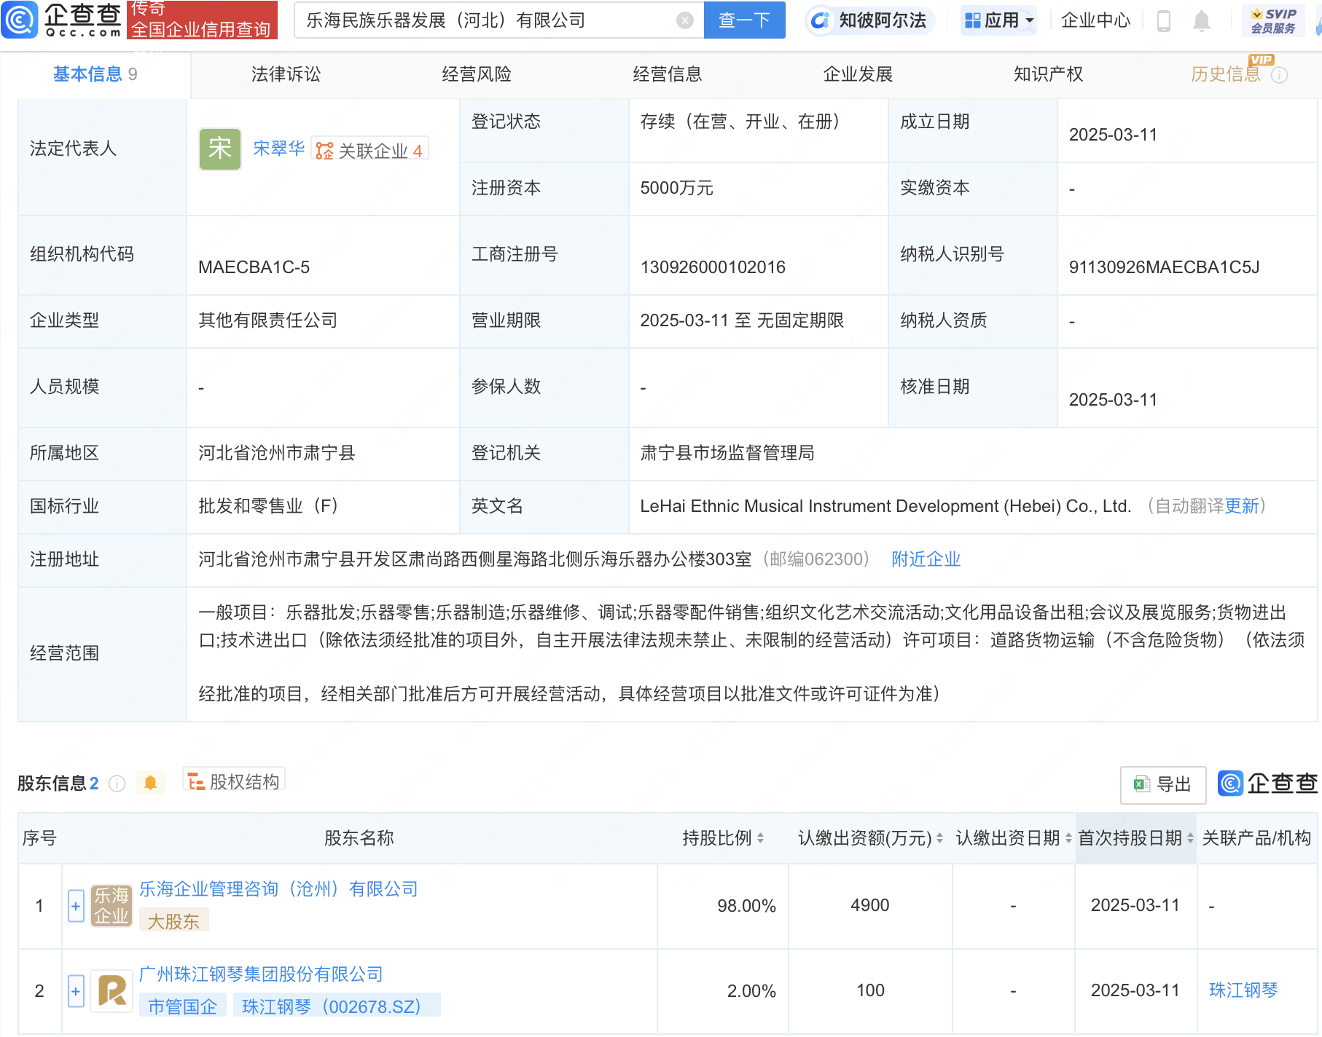Open the mobile phone app icon
The width and height of the screenshot is (1322, 1037).
click(1164, 21)
